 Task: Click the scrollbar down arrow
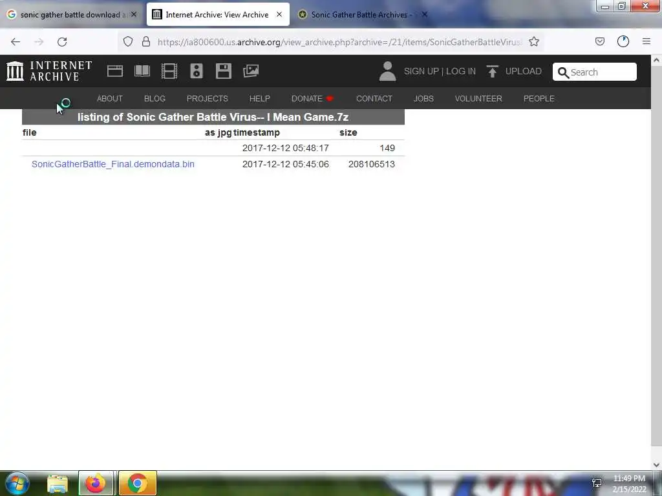click(656, 465)
